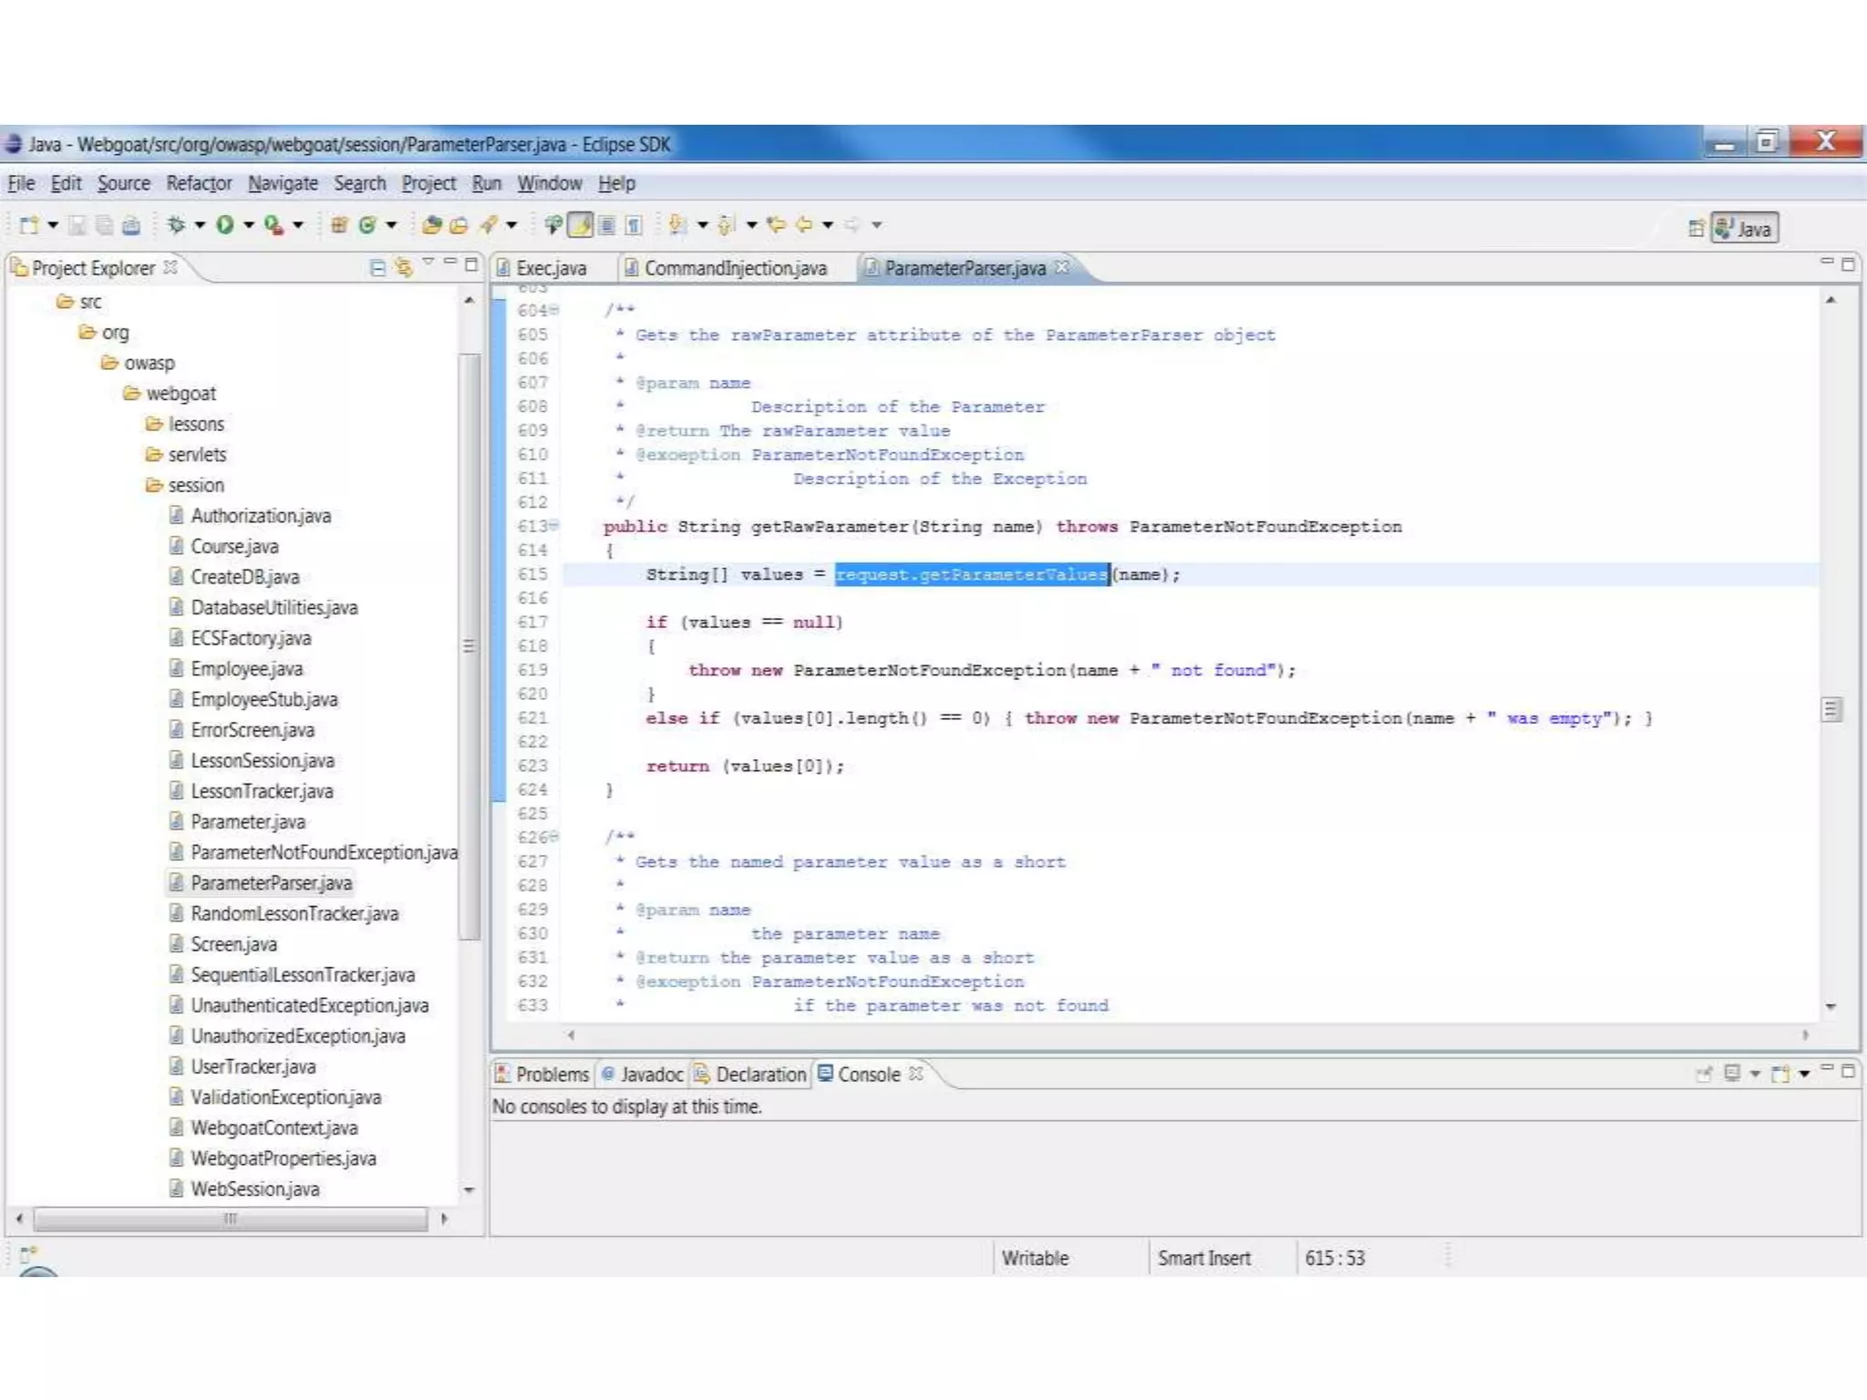Click the Print icon in toolbar
This screenshot has width=1867, height=1400.
[131, 224]
